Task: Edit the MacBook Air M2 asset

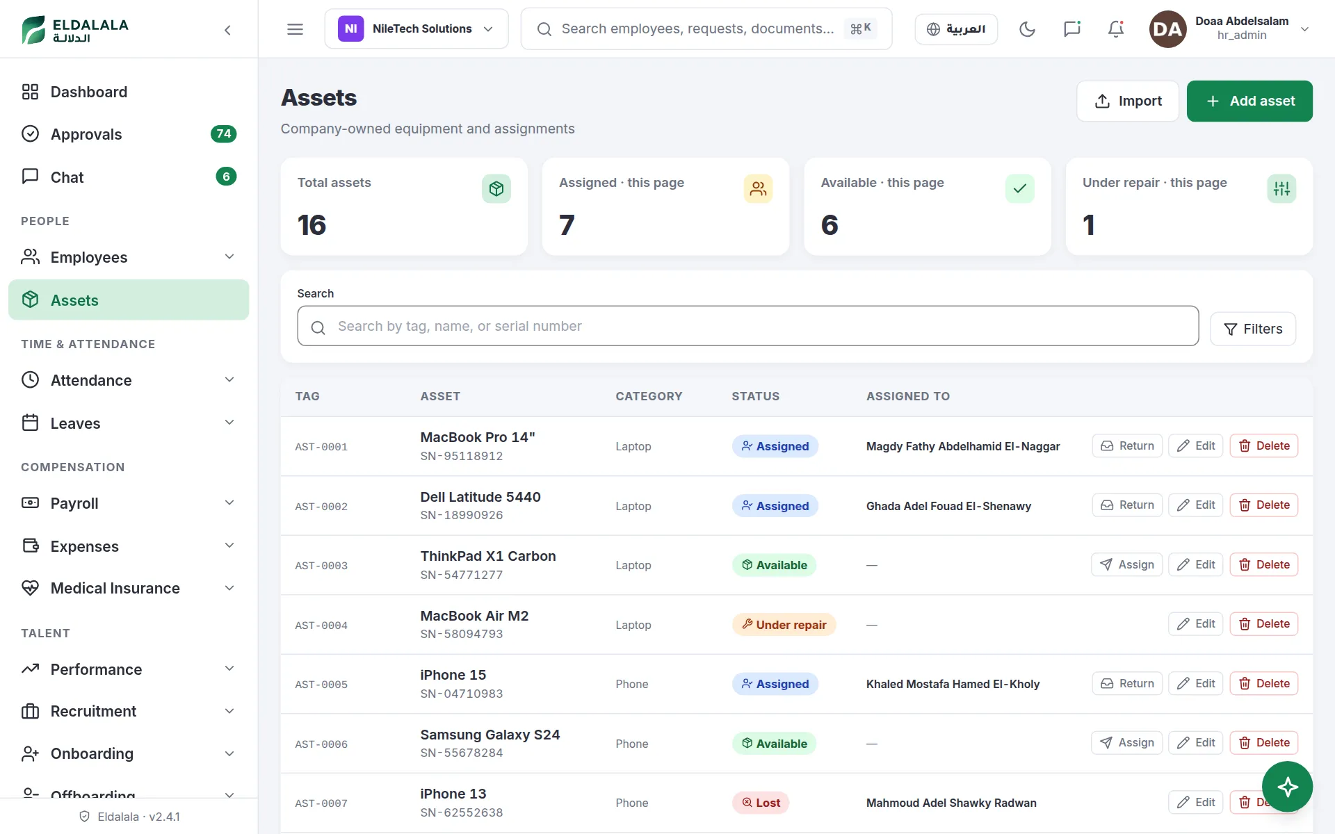Action: pos(1195,624)
